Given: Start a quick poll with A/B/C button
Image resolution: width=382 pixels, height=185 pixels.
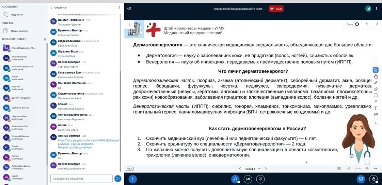Looking at the screenshot, I should [x=130, y=168].
